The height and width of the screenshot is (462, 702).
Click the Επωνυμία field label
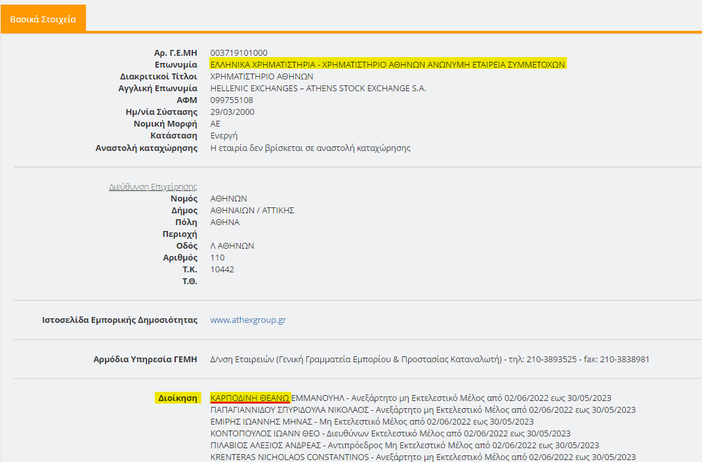176,64
